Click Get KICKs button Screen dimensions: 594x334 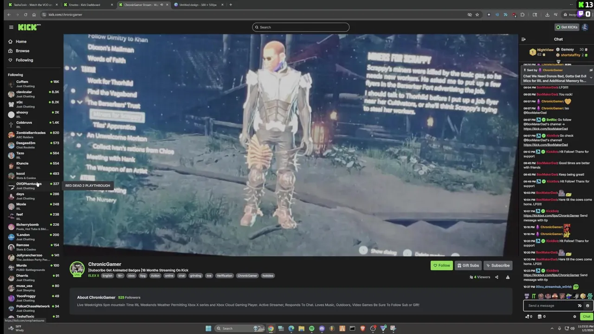tap(567, 27)
